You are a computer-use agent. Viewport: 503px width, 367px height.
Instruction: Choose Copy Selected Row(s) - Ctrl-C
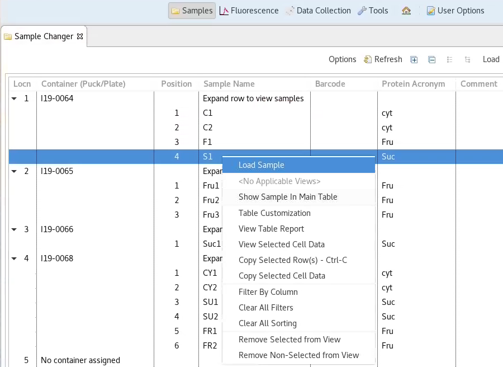[x=298, y=260]
